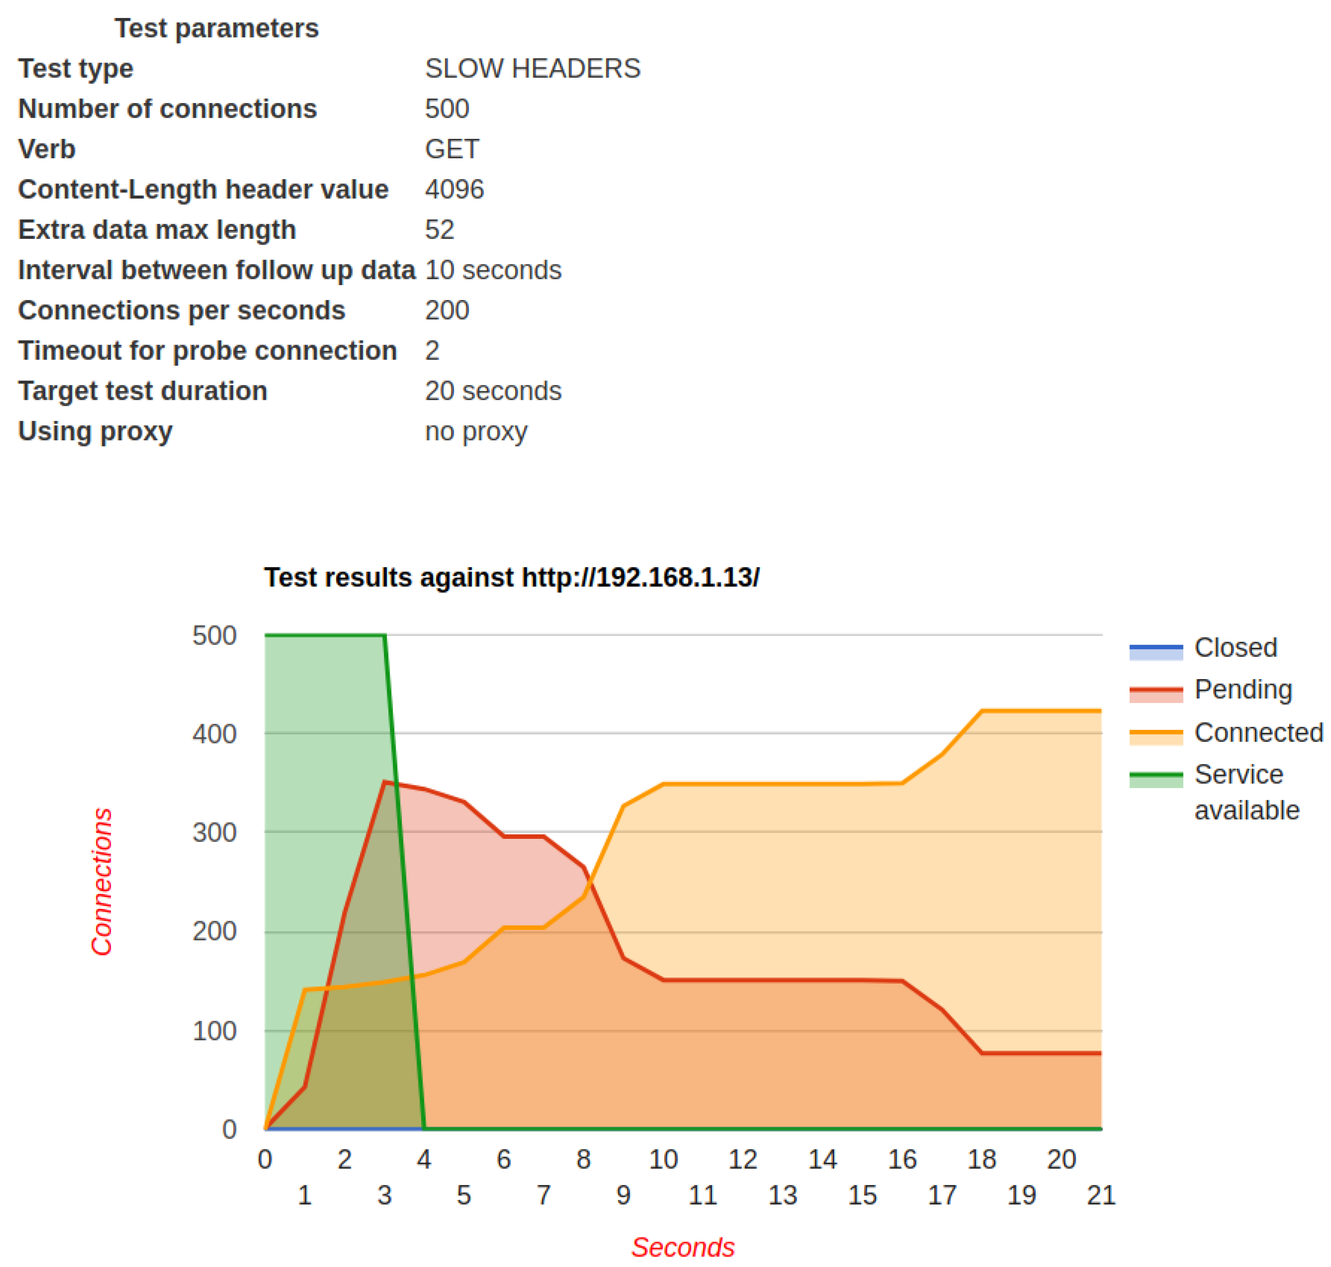The image size is (1331, 1267).
Task: Click 'Interval between follow up data' label
Action: click(x=217, y=270)
